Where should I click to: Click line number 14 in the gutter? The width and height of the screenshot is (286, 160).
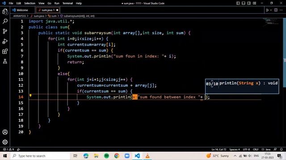coord(21,97)
